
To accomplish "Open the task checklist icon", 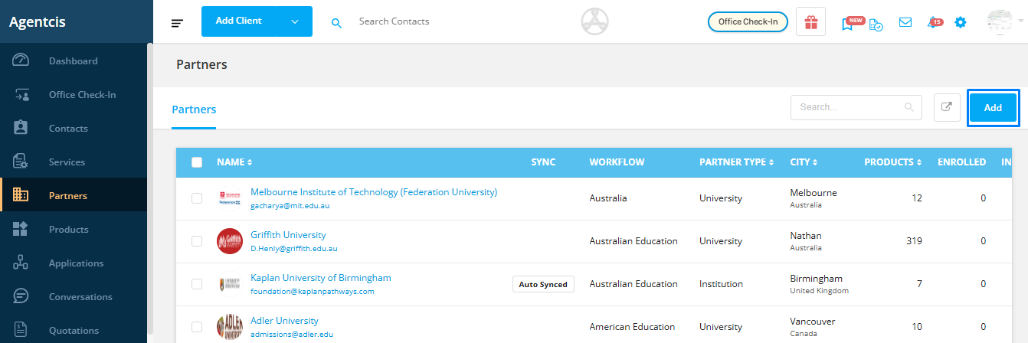I will [x=876, y=24].
